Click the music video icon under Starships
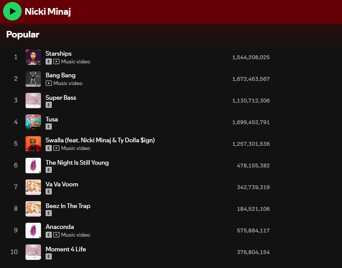The height and width of the screenshot is (268, 342). coord(56,61)
